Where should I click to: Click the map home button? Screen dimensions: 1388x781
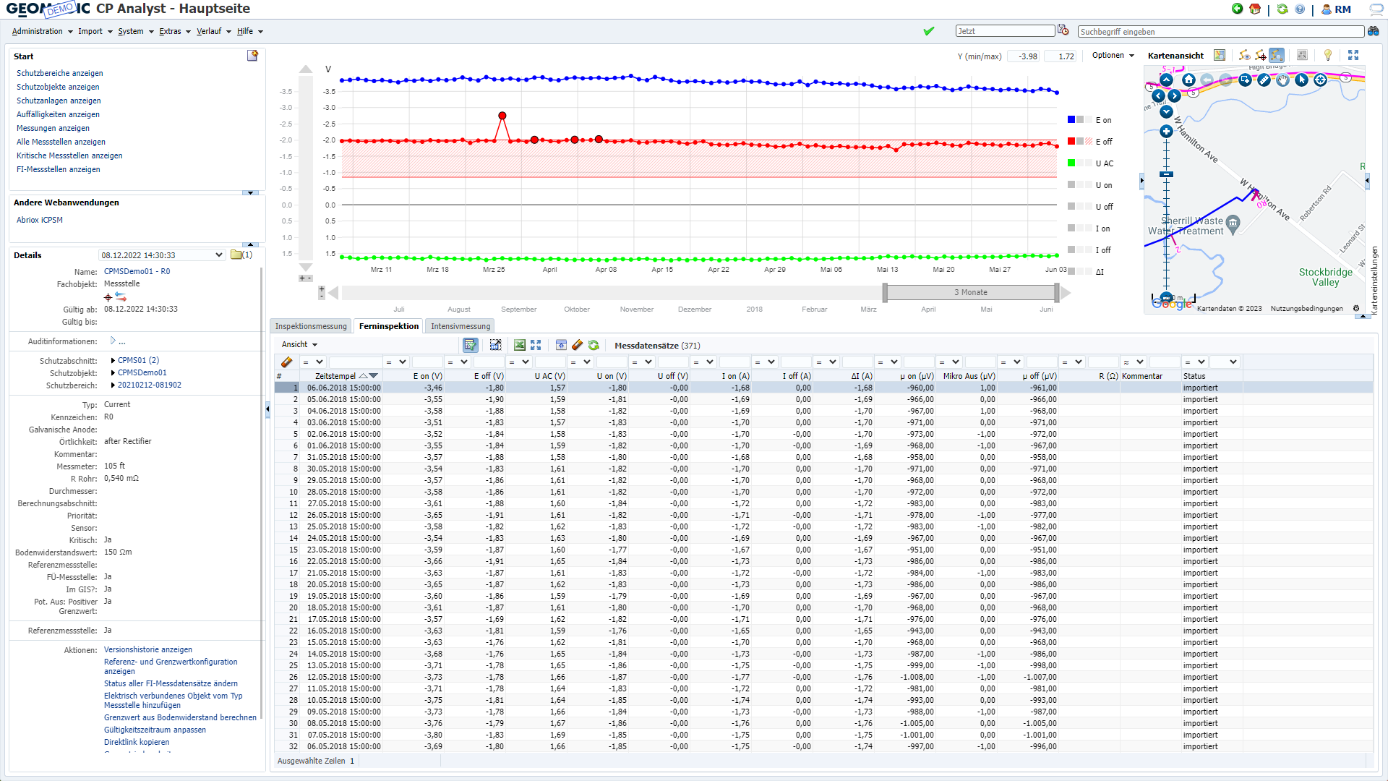(1188, 80)
